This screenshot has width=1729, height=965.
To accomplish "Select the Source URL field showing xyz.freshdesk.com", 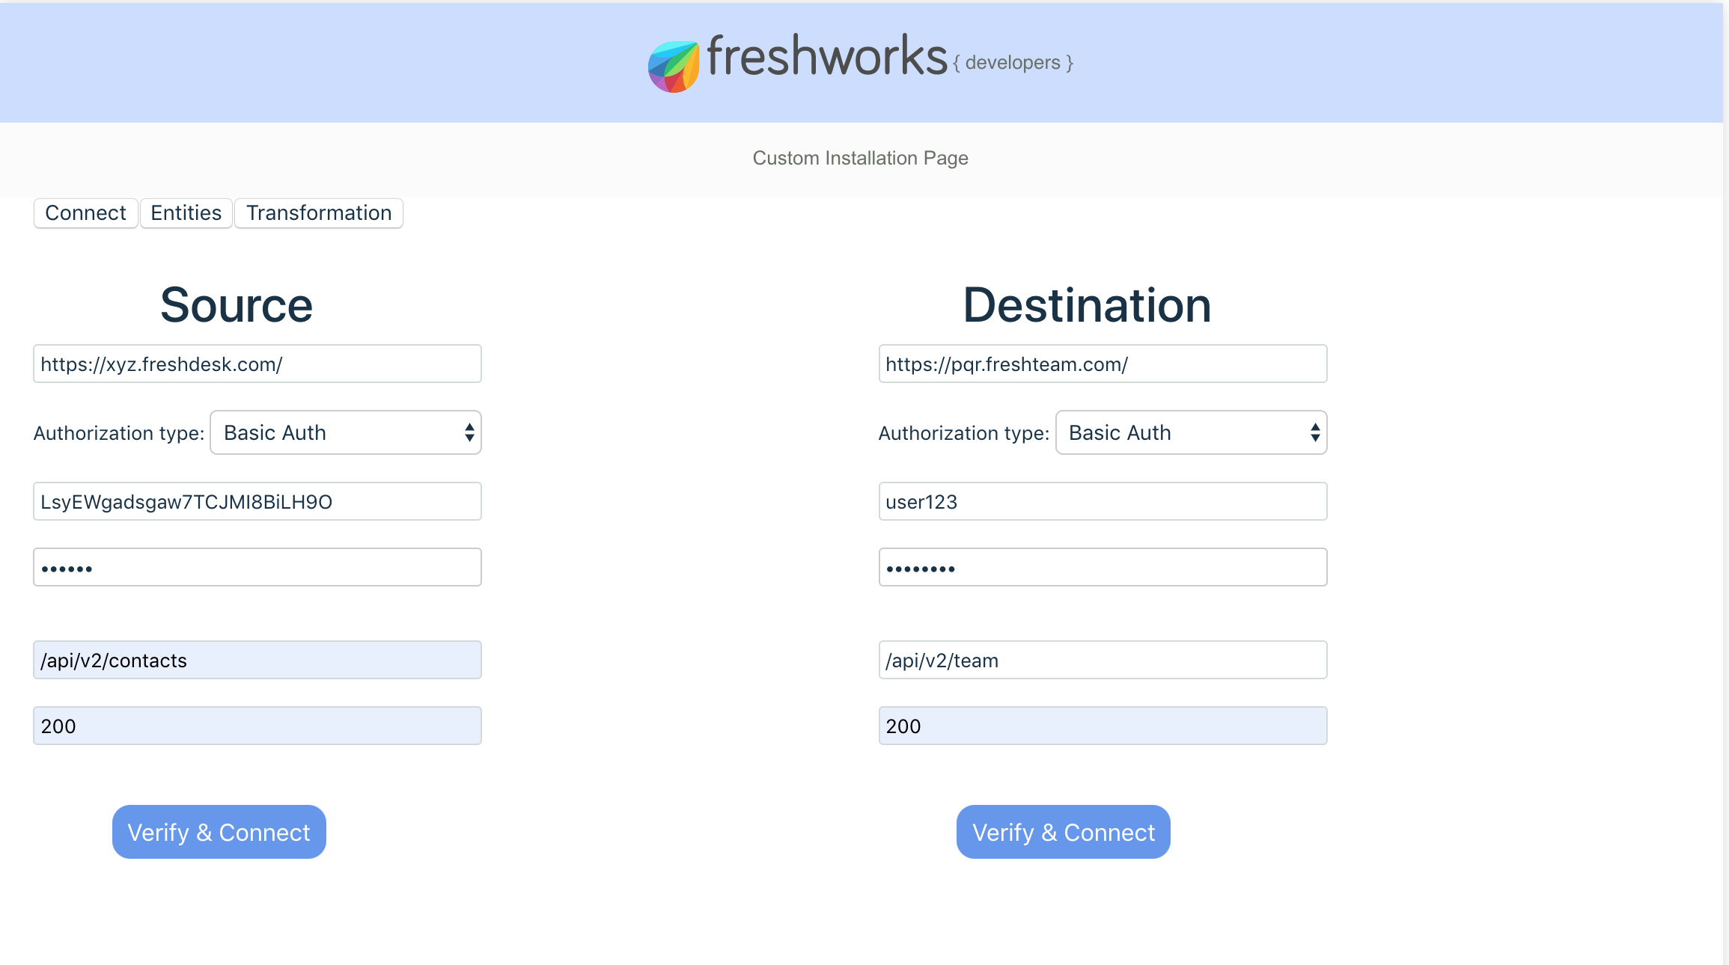I will point(257,364).
